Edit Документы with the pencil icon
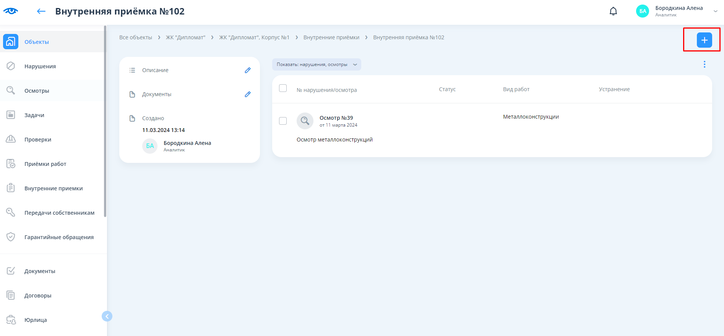 click(x=248, y=94)
